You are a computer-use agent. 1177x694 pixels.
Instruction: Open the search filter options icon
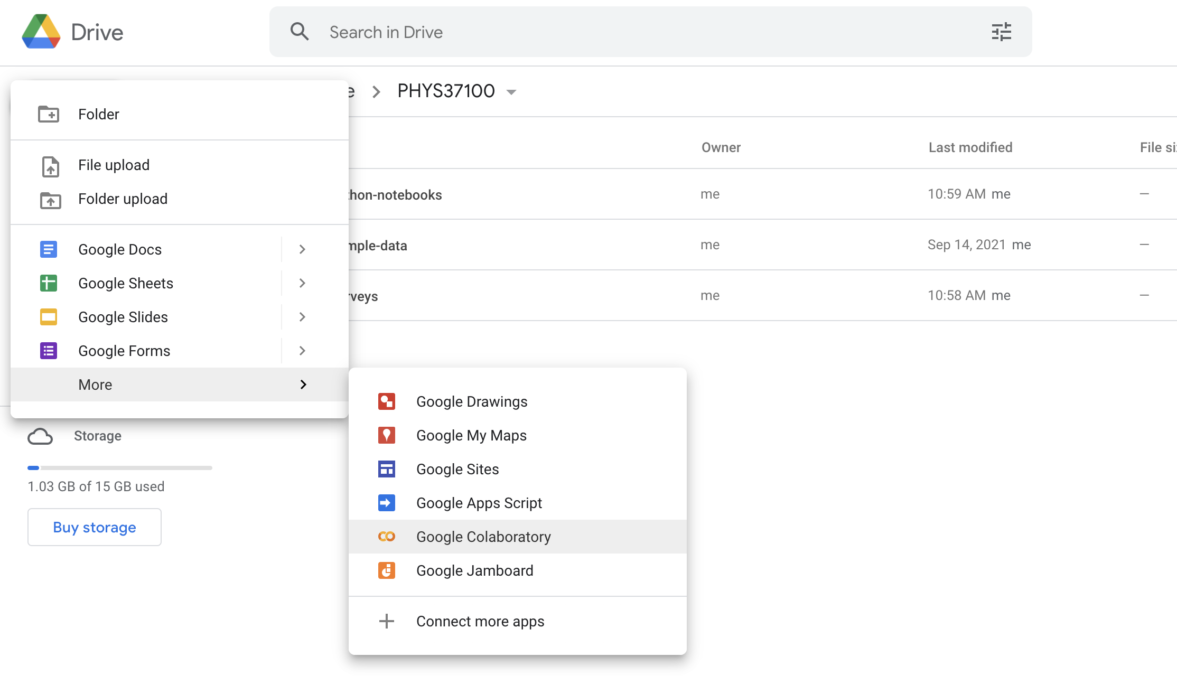pos(1001,32)
